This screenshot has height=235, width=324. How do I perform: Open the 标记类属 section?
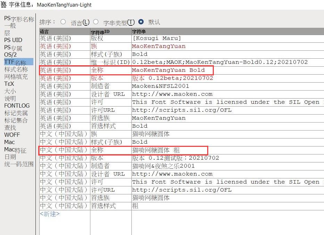click(x=16, y=113)
